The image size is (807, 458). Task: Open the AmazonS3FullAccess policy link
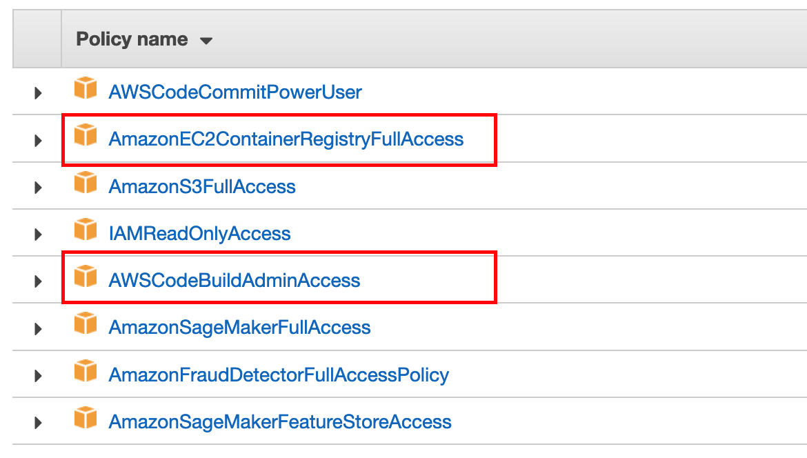click(202, 186)
